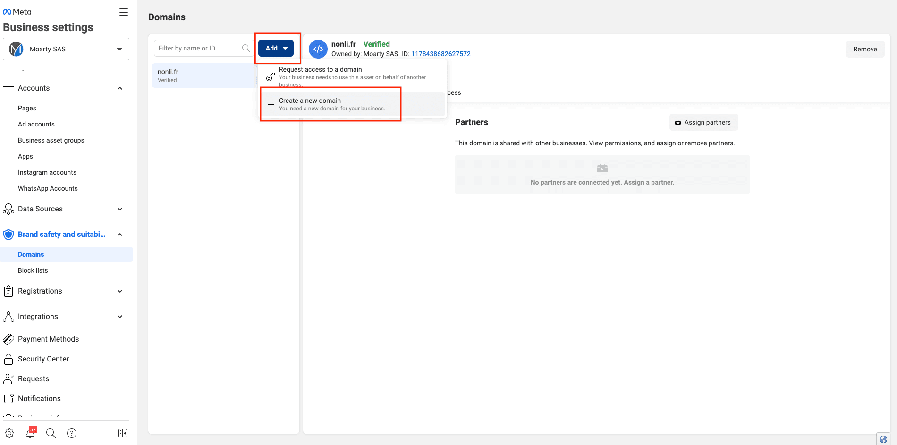Click the Security Center lock icon

8,359
